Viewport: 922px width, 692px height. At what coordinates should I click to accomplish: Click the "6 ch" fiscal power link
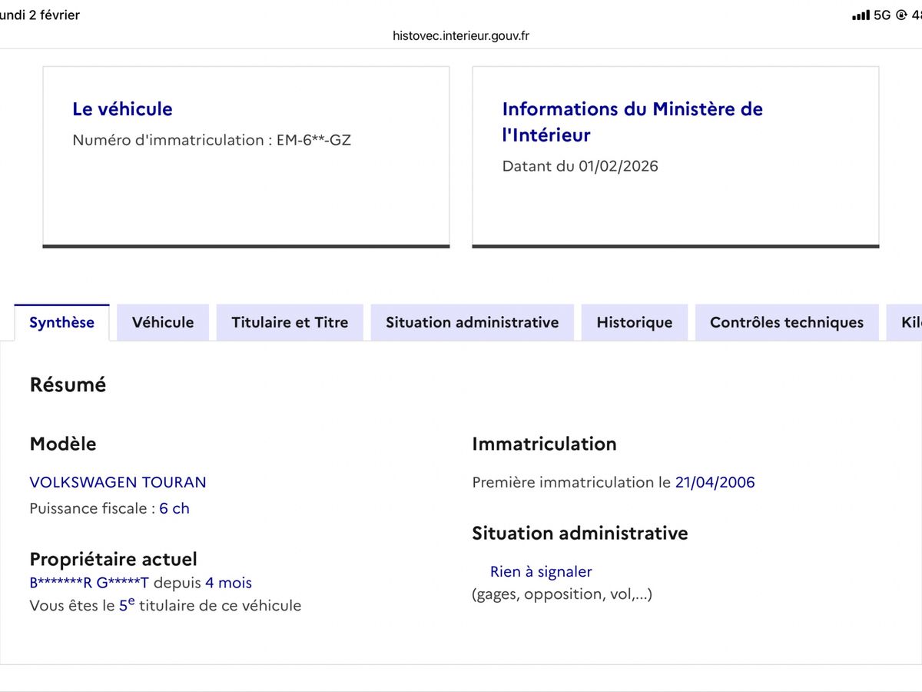tap(174, 508)
